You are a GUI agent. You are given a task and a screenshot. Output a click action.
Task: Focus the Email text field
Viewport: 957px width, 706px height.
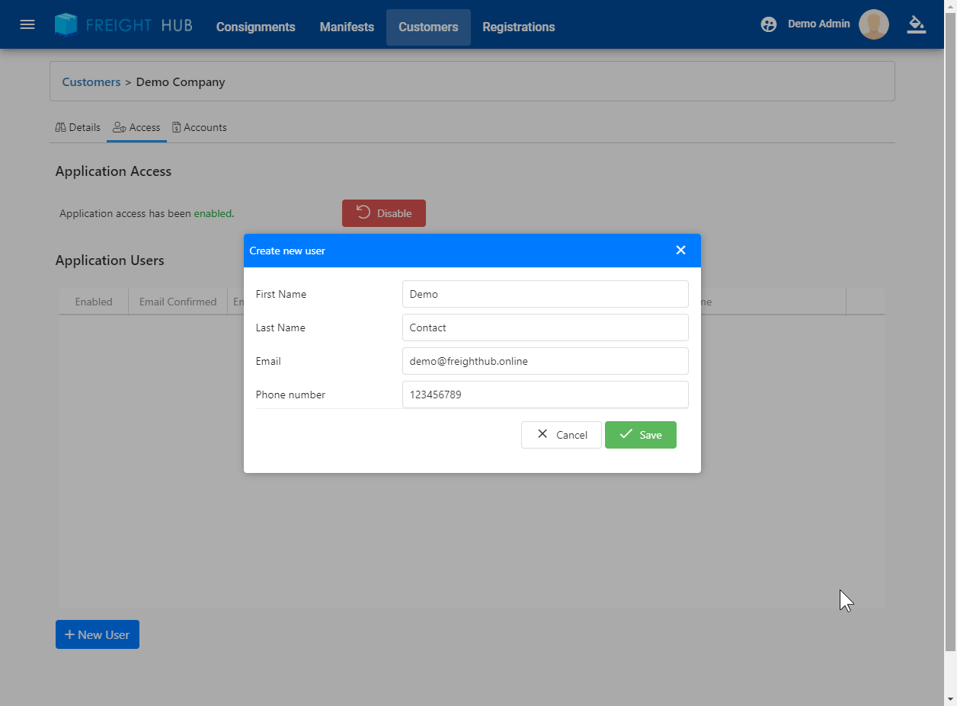pyautogui.click(x=545, y=361)
